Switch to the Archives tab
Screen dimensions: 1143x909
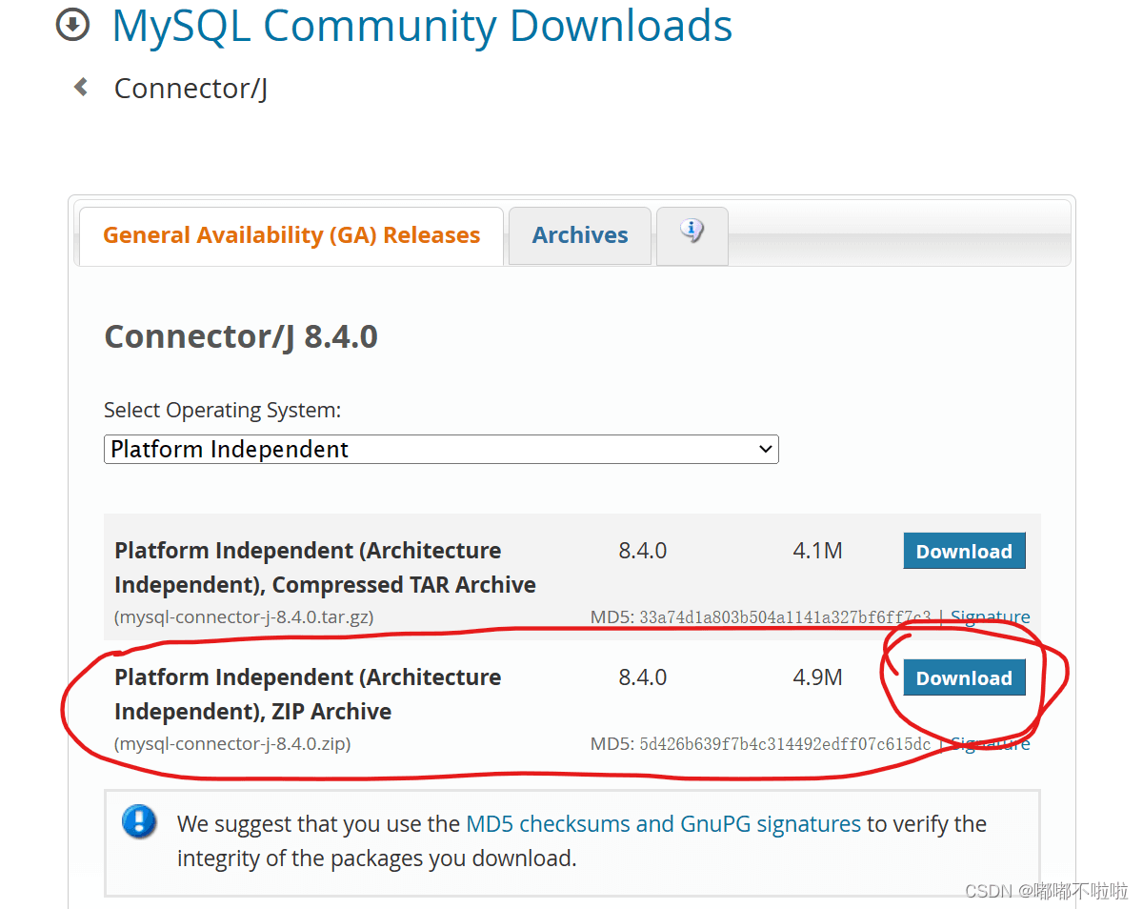tap(580, 235)
